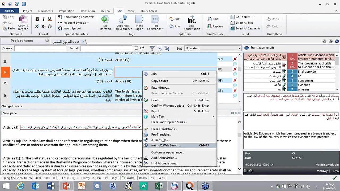This screenshot has width=340, height=191.
Task: Open the Preparation ribbon tab
Action: tap(67, 11)
